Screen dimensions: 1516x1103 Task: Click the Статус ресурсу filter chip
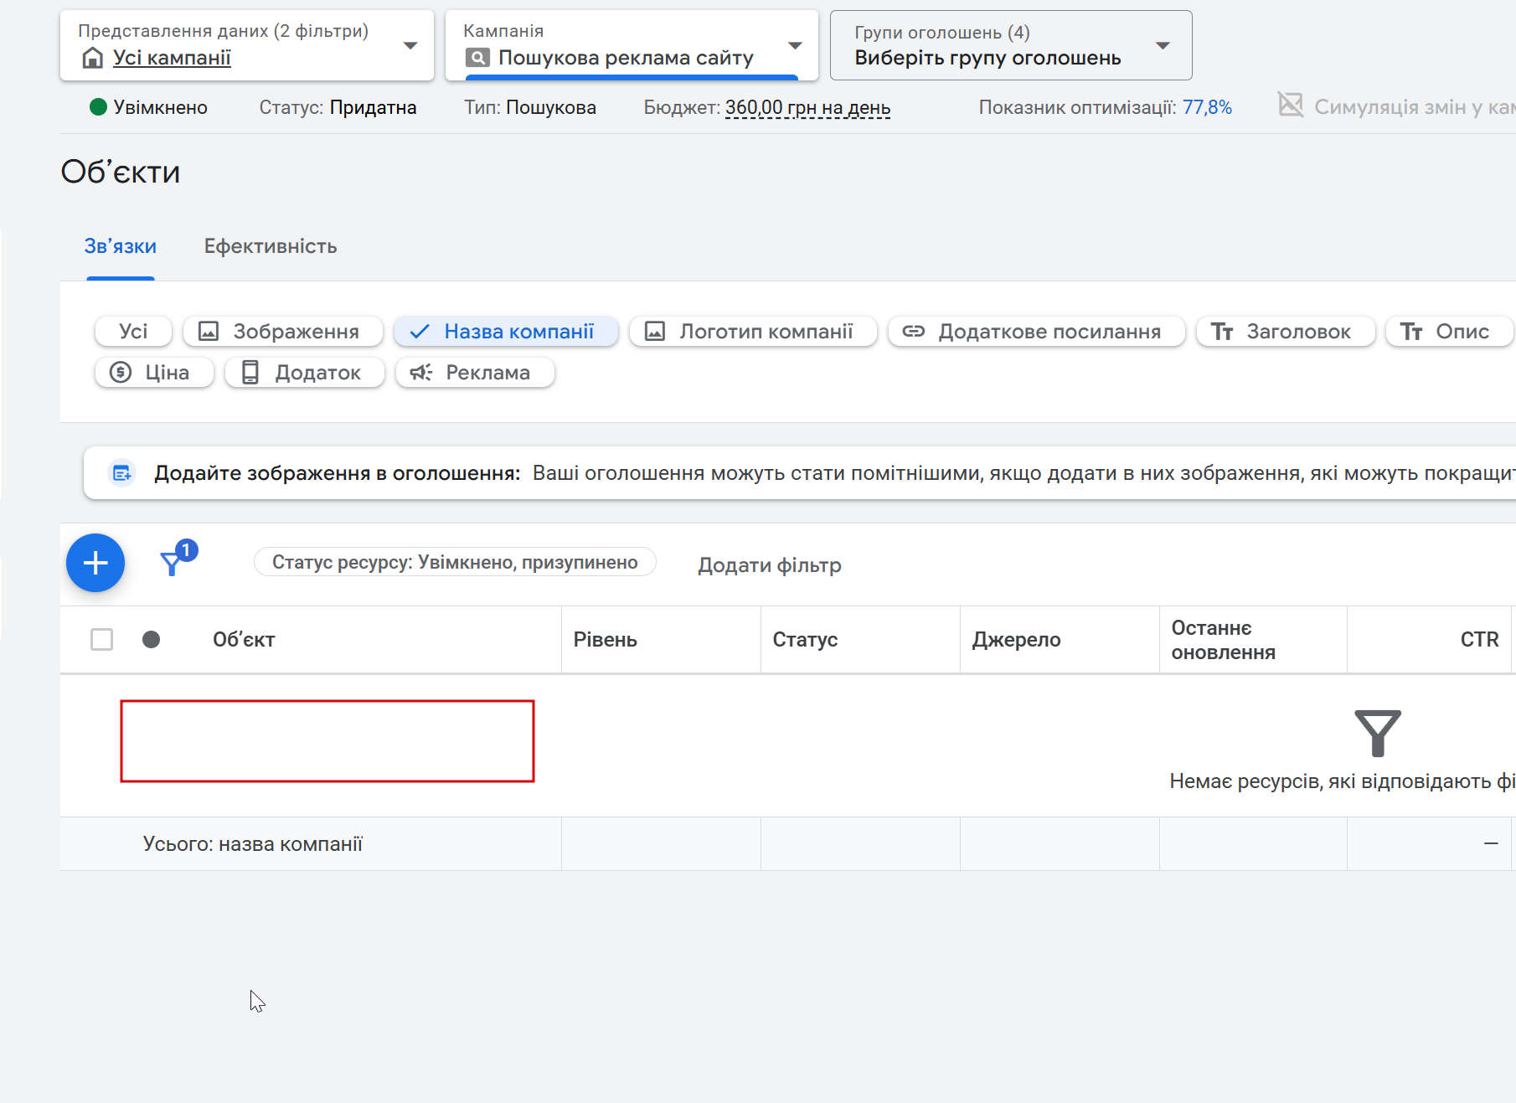point(455,563)
